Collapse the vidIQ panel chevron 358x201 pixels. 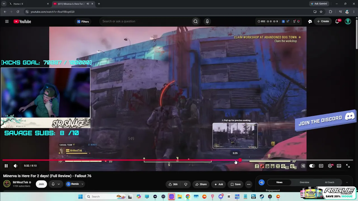click(347, 182)
